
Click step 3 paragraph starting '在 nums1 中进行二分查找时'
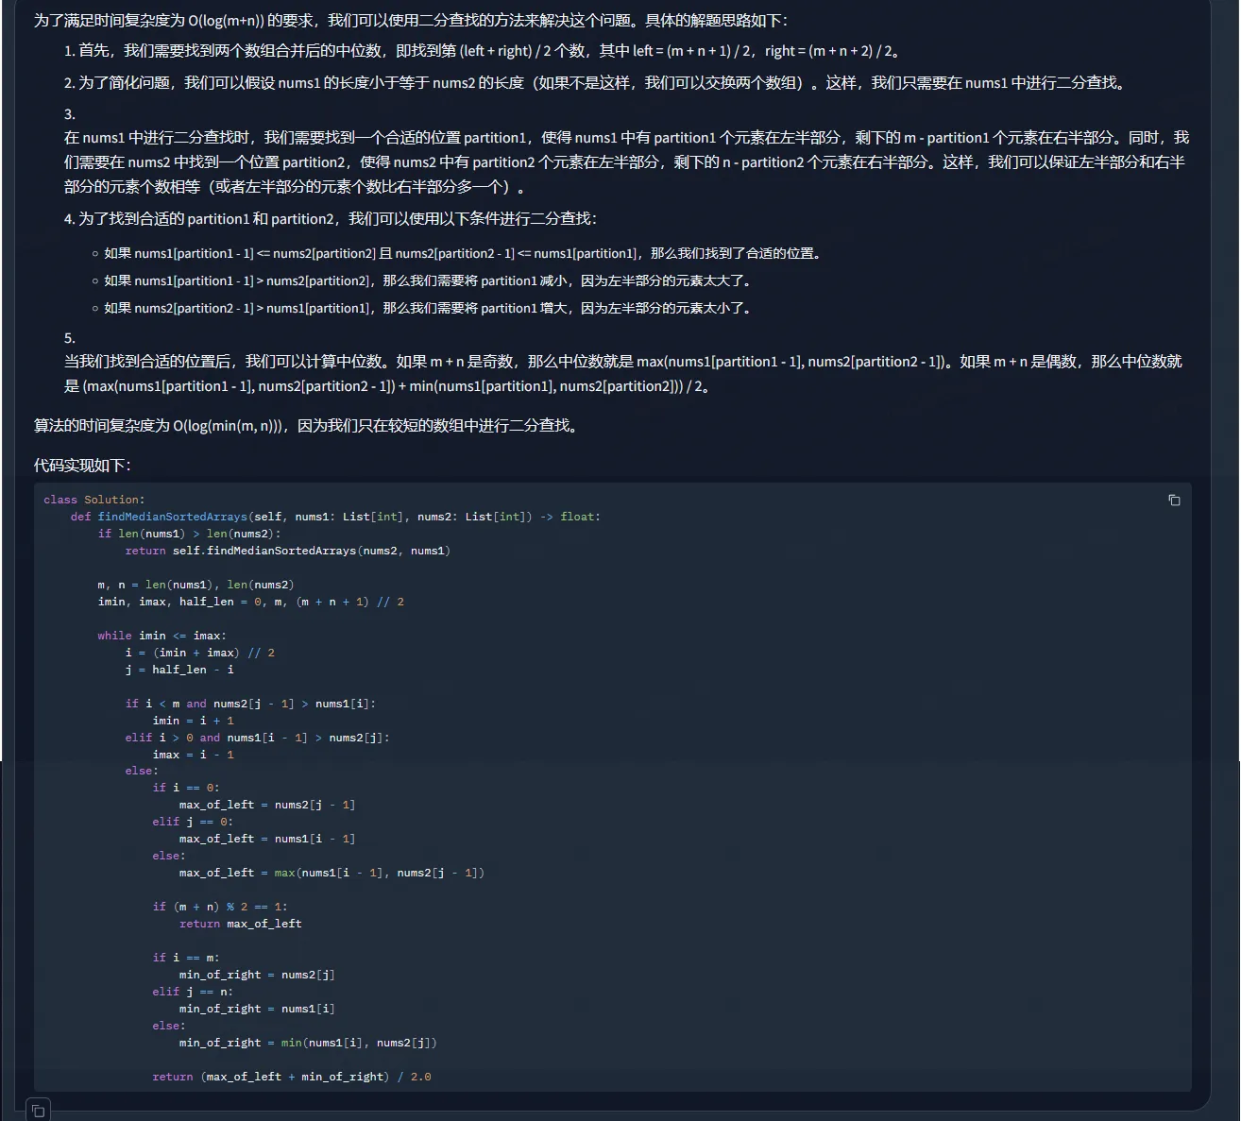coord(626,162)
